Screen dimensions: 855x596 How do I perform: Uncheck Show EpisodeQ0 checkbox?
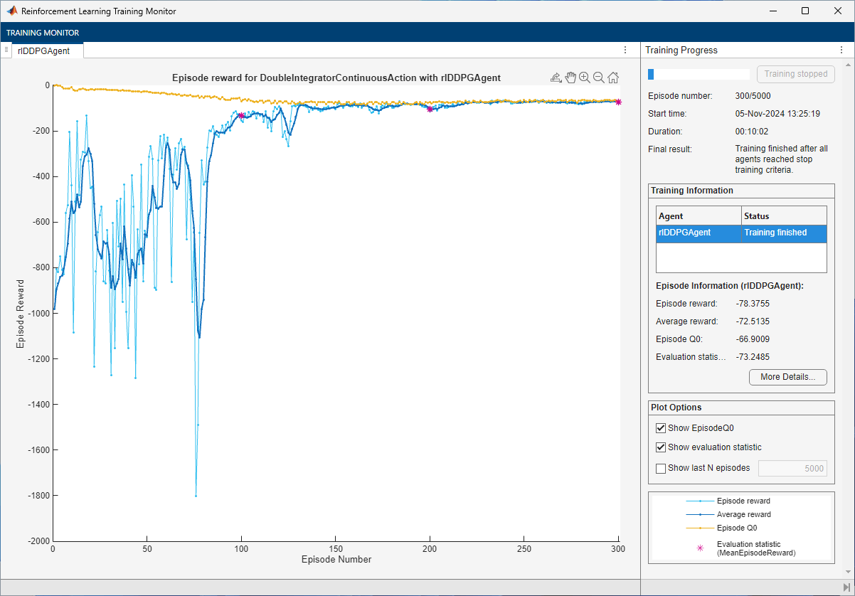point(661,428)
